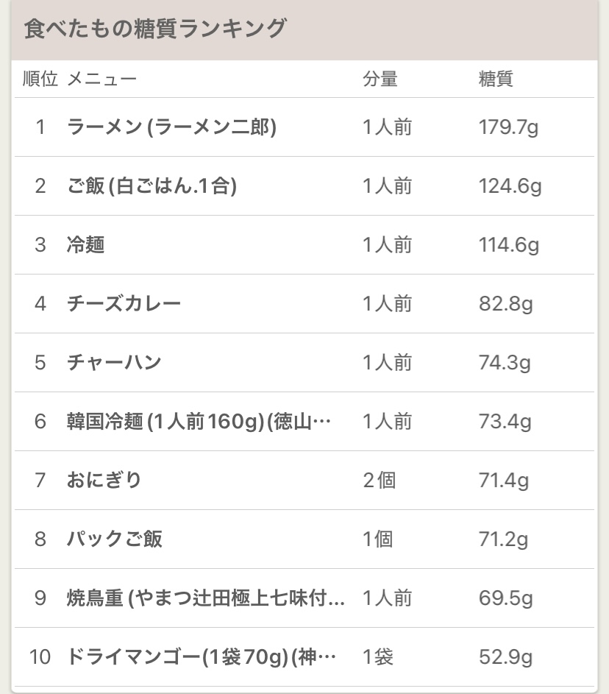The width and height of the screenshot is (609, 694).
Task: Tap the 179.7g sugar value
Action: [x=508, y=127]
